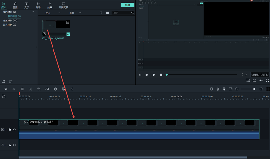Add a new media folder
The image size is (270, 159).
(x=4, y=81)
